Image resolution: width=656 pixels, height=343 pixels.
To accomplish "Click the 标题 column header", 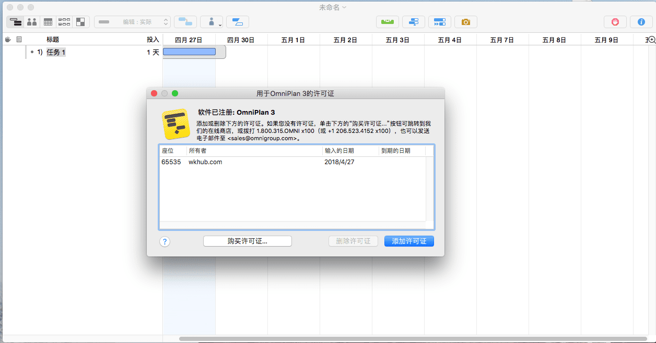I will (53, 40).
